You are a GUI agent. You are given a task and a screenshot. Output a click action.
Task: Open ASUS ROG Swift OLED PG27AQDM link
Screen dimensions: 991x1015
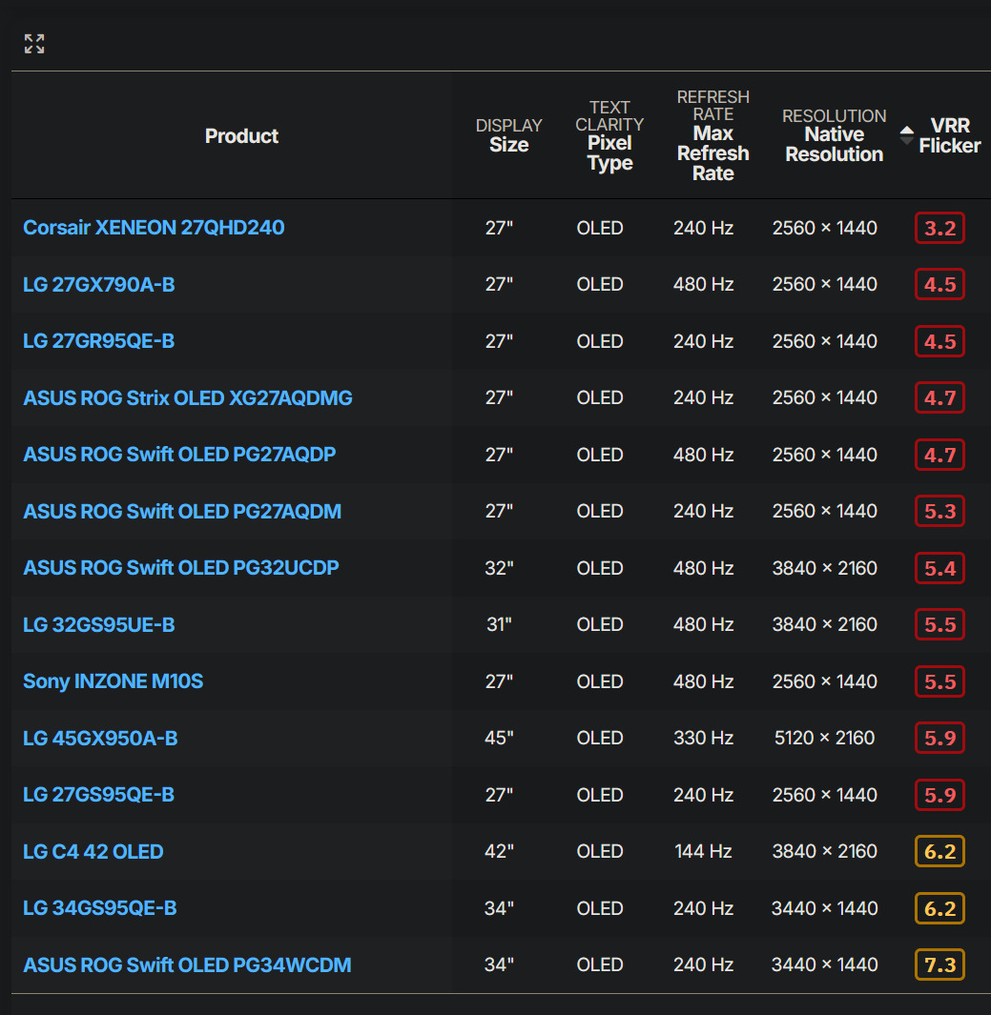click(x=182, y=512)
